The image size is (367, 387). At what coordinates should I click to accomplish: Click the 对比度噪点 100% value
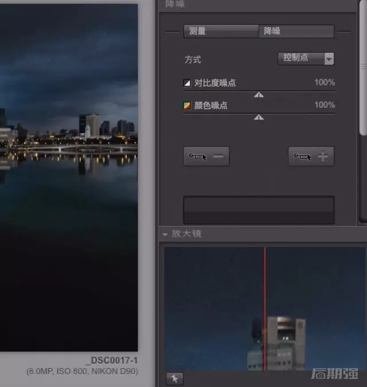(x=325, y=83)
